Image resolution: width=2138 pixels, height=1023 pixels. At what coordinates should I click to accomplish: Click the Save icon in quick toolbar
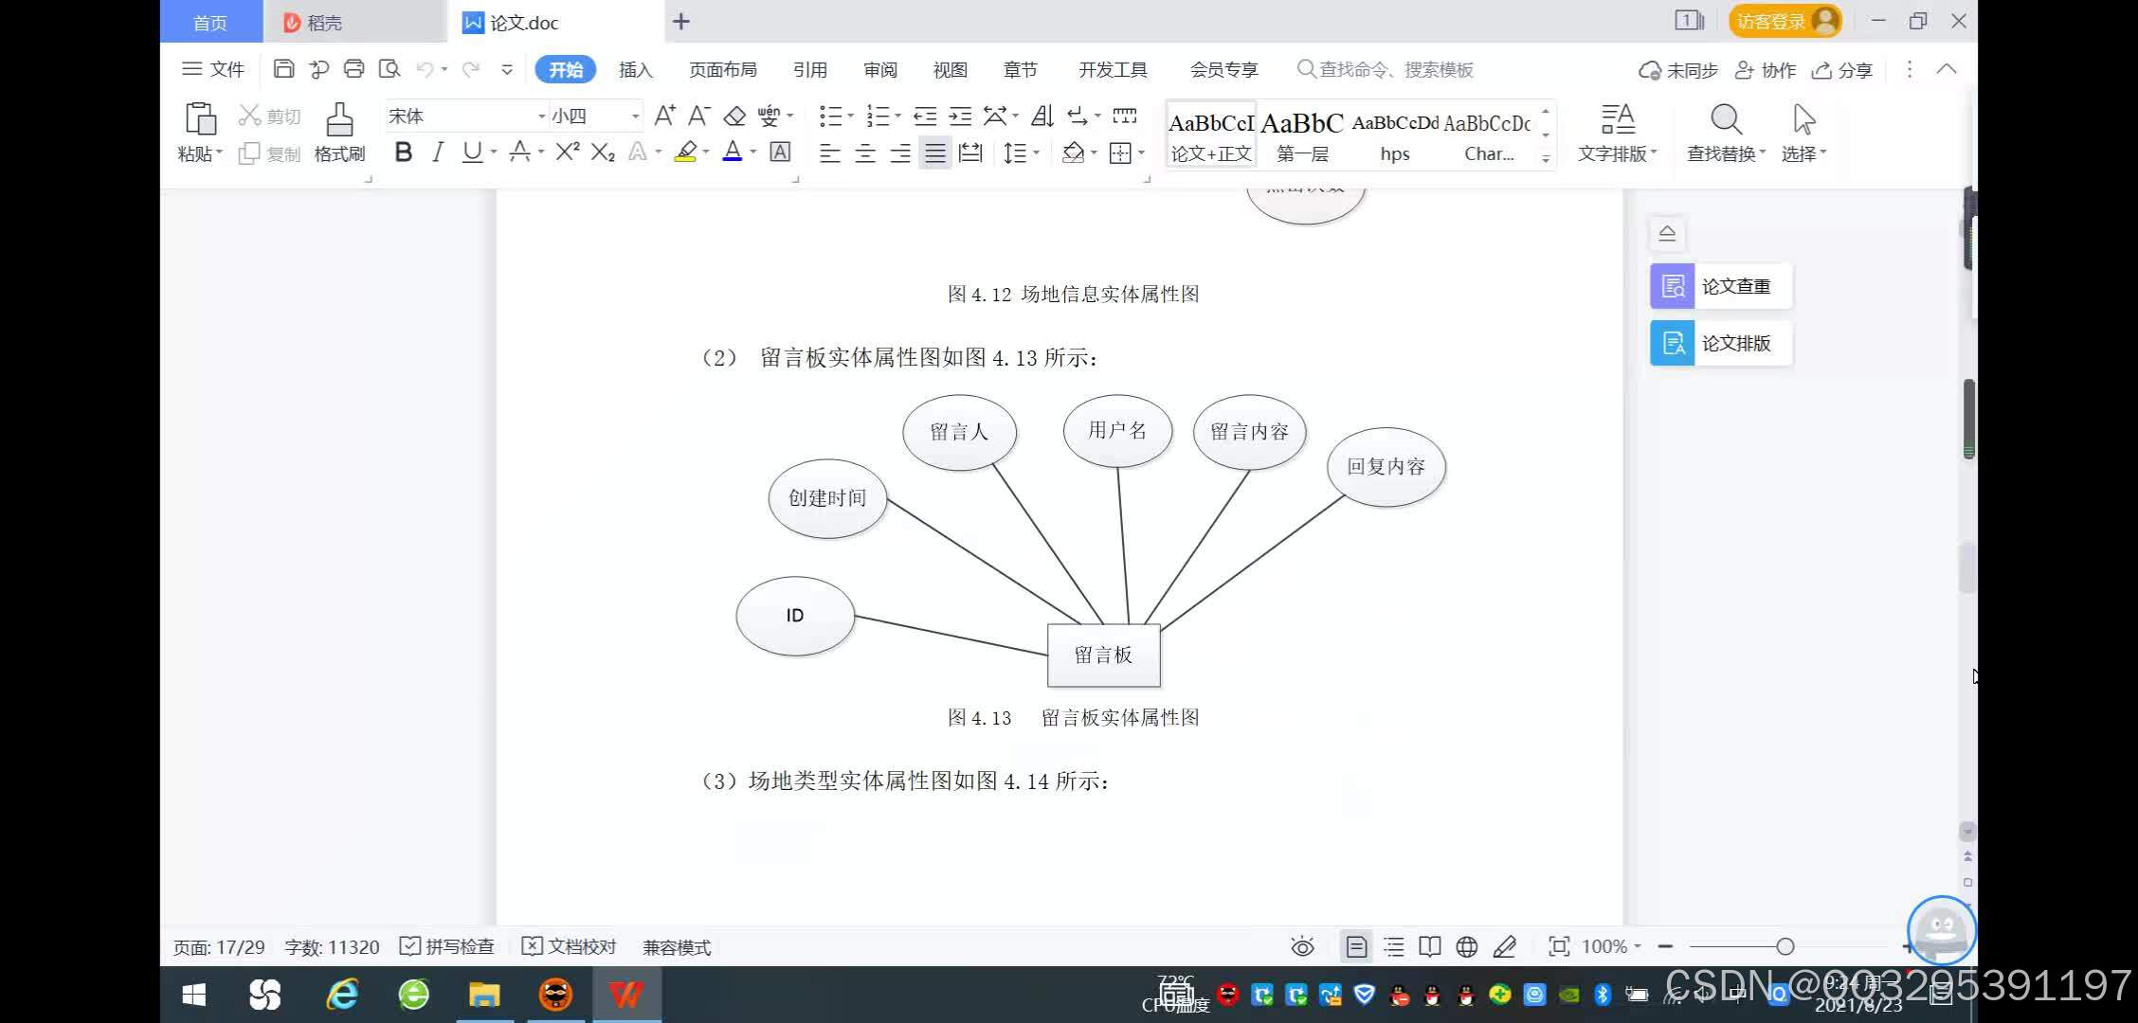coord(283,69)
